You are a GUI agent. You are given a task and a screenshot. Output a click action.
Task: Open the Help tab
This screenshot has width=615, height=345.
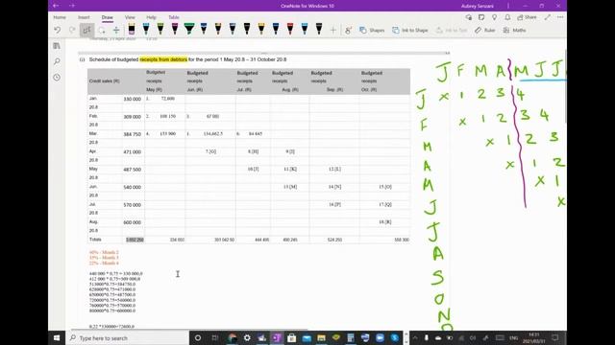point(151,17)
